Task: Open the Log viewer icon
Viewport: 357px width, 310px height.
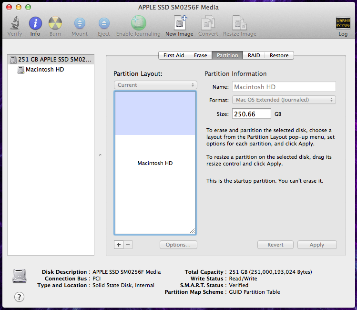Action: click(x=343, y=23)
